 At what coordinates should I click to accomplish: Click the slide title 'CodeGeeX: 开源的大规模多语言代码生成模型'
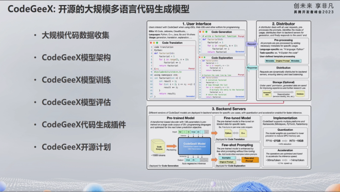[x=99, y=9]
